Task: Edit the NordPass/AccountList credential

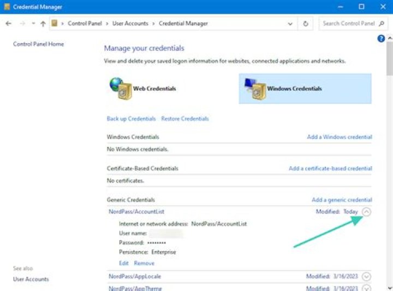Action: (124, 263)
